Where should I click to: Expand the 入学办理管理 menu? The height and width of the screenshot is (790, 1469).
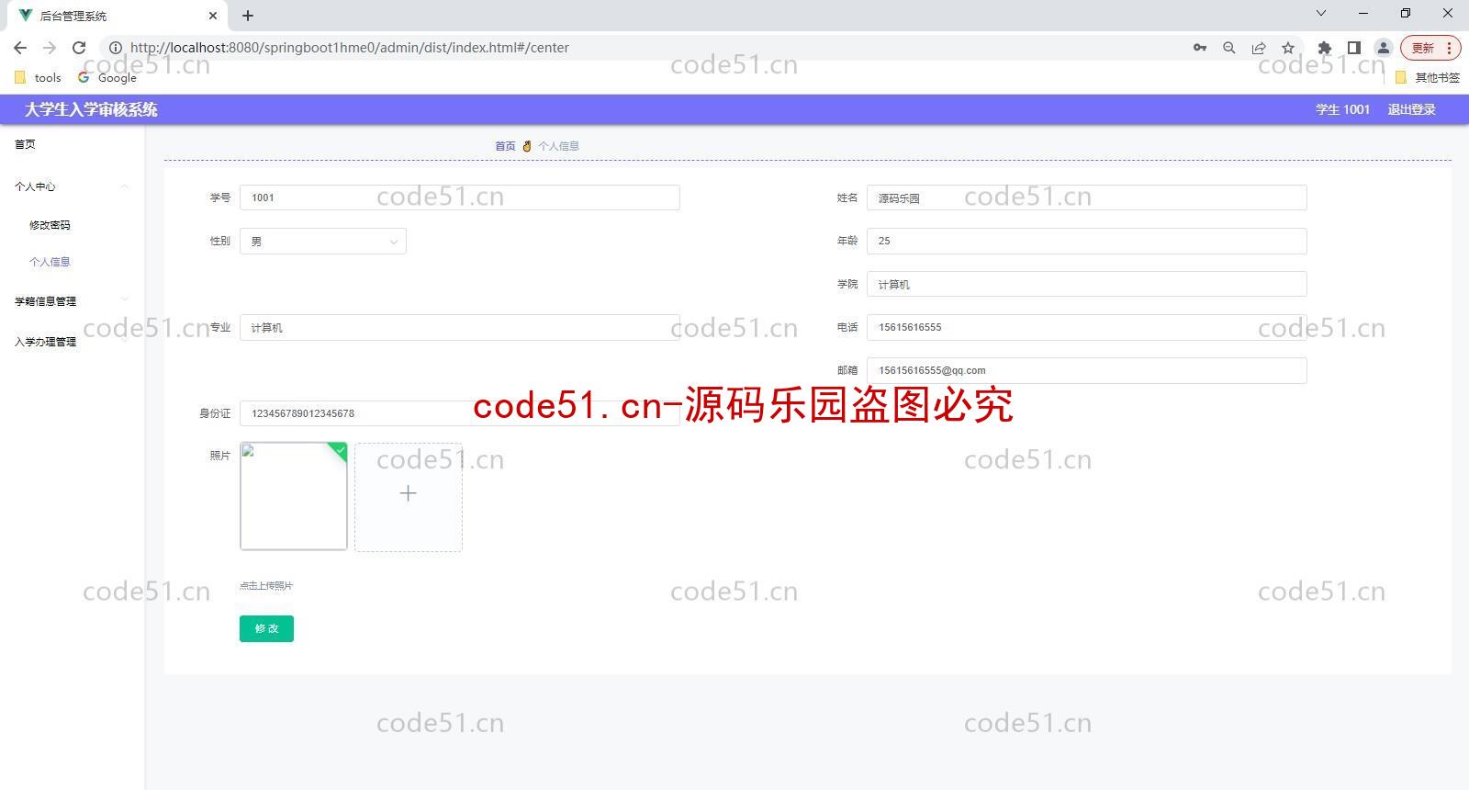72,342
